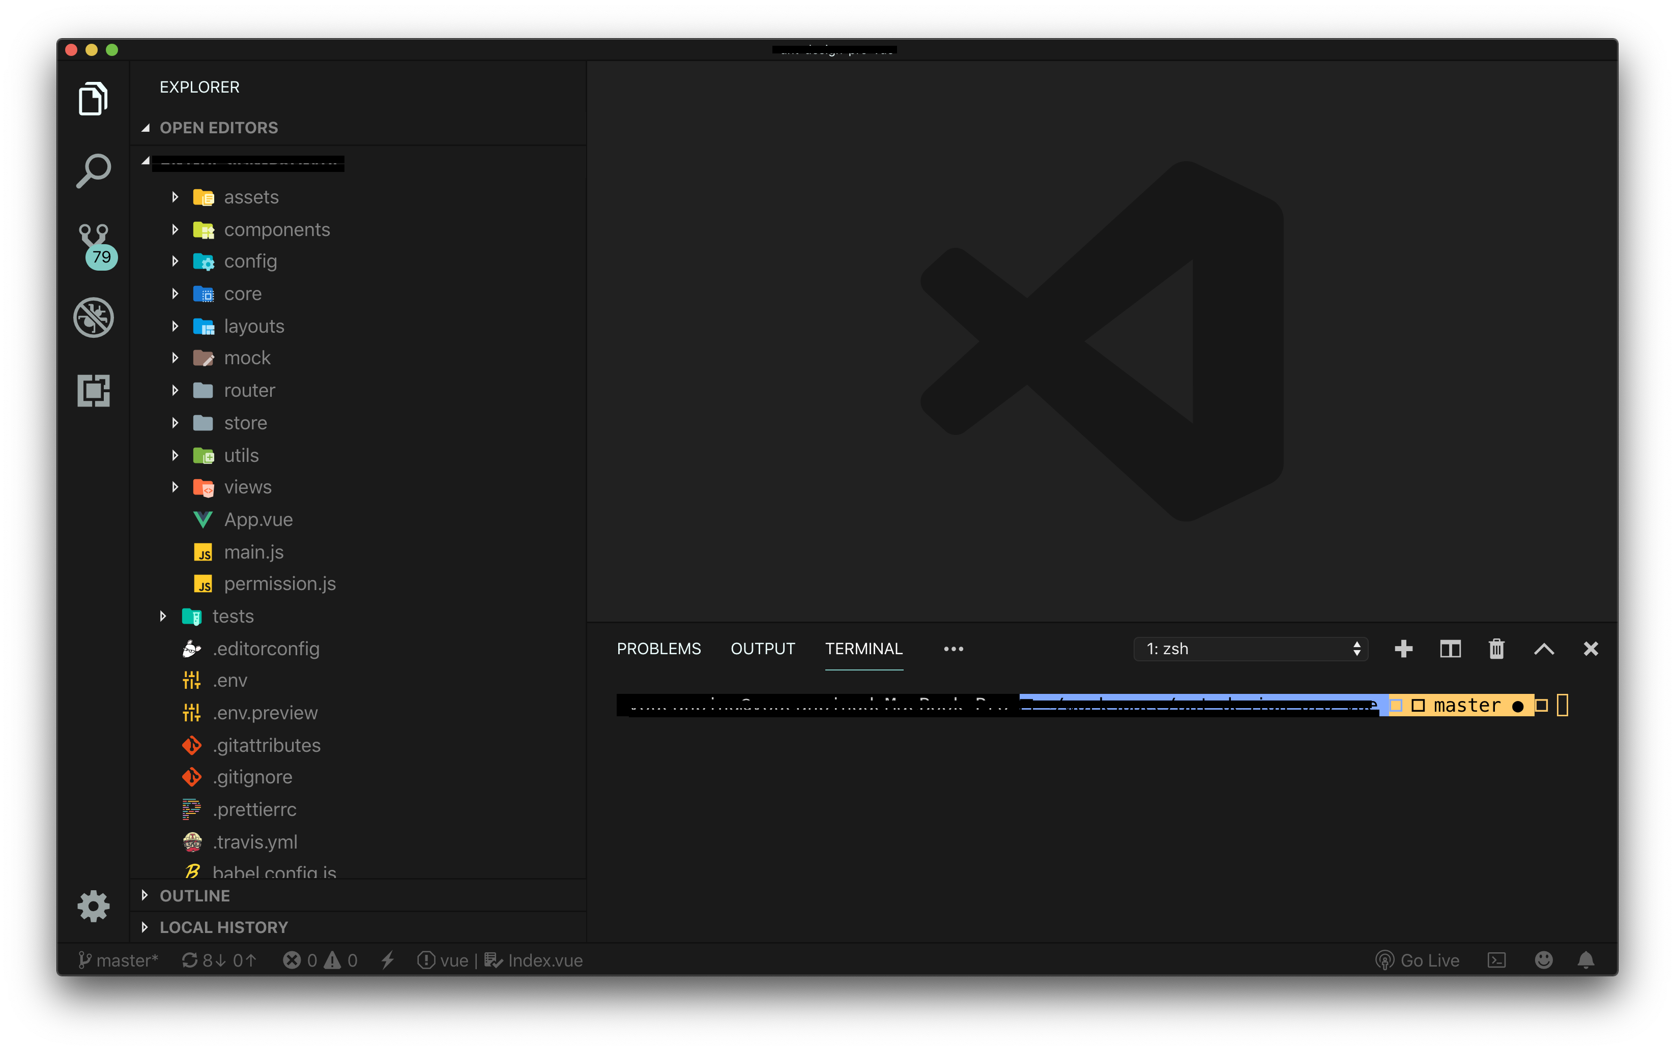
Task: Open more panel tabs ellipsis
Action: (954, 649)
